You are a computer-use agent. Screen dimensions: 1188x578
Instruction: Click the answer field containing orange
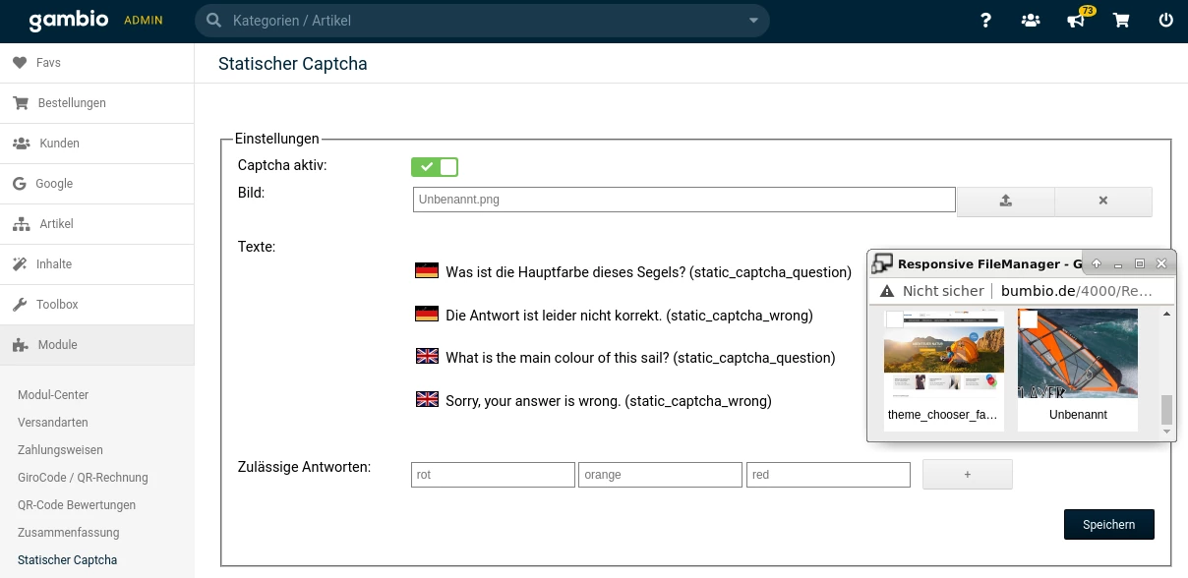[x=660, y=475]
